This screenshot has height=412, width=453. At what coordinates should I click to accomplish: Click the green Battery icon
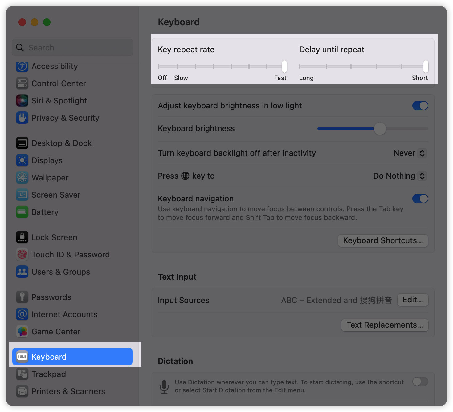pyautogui.click(x=22, y=212)
